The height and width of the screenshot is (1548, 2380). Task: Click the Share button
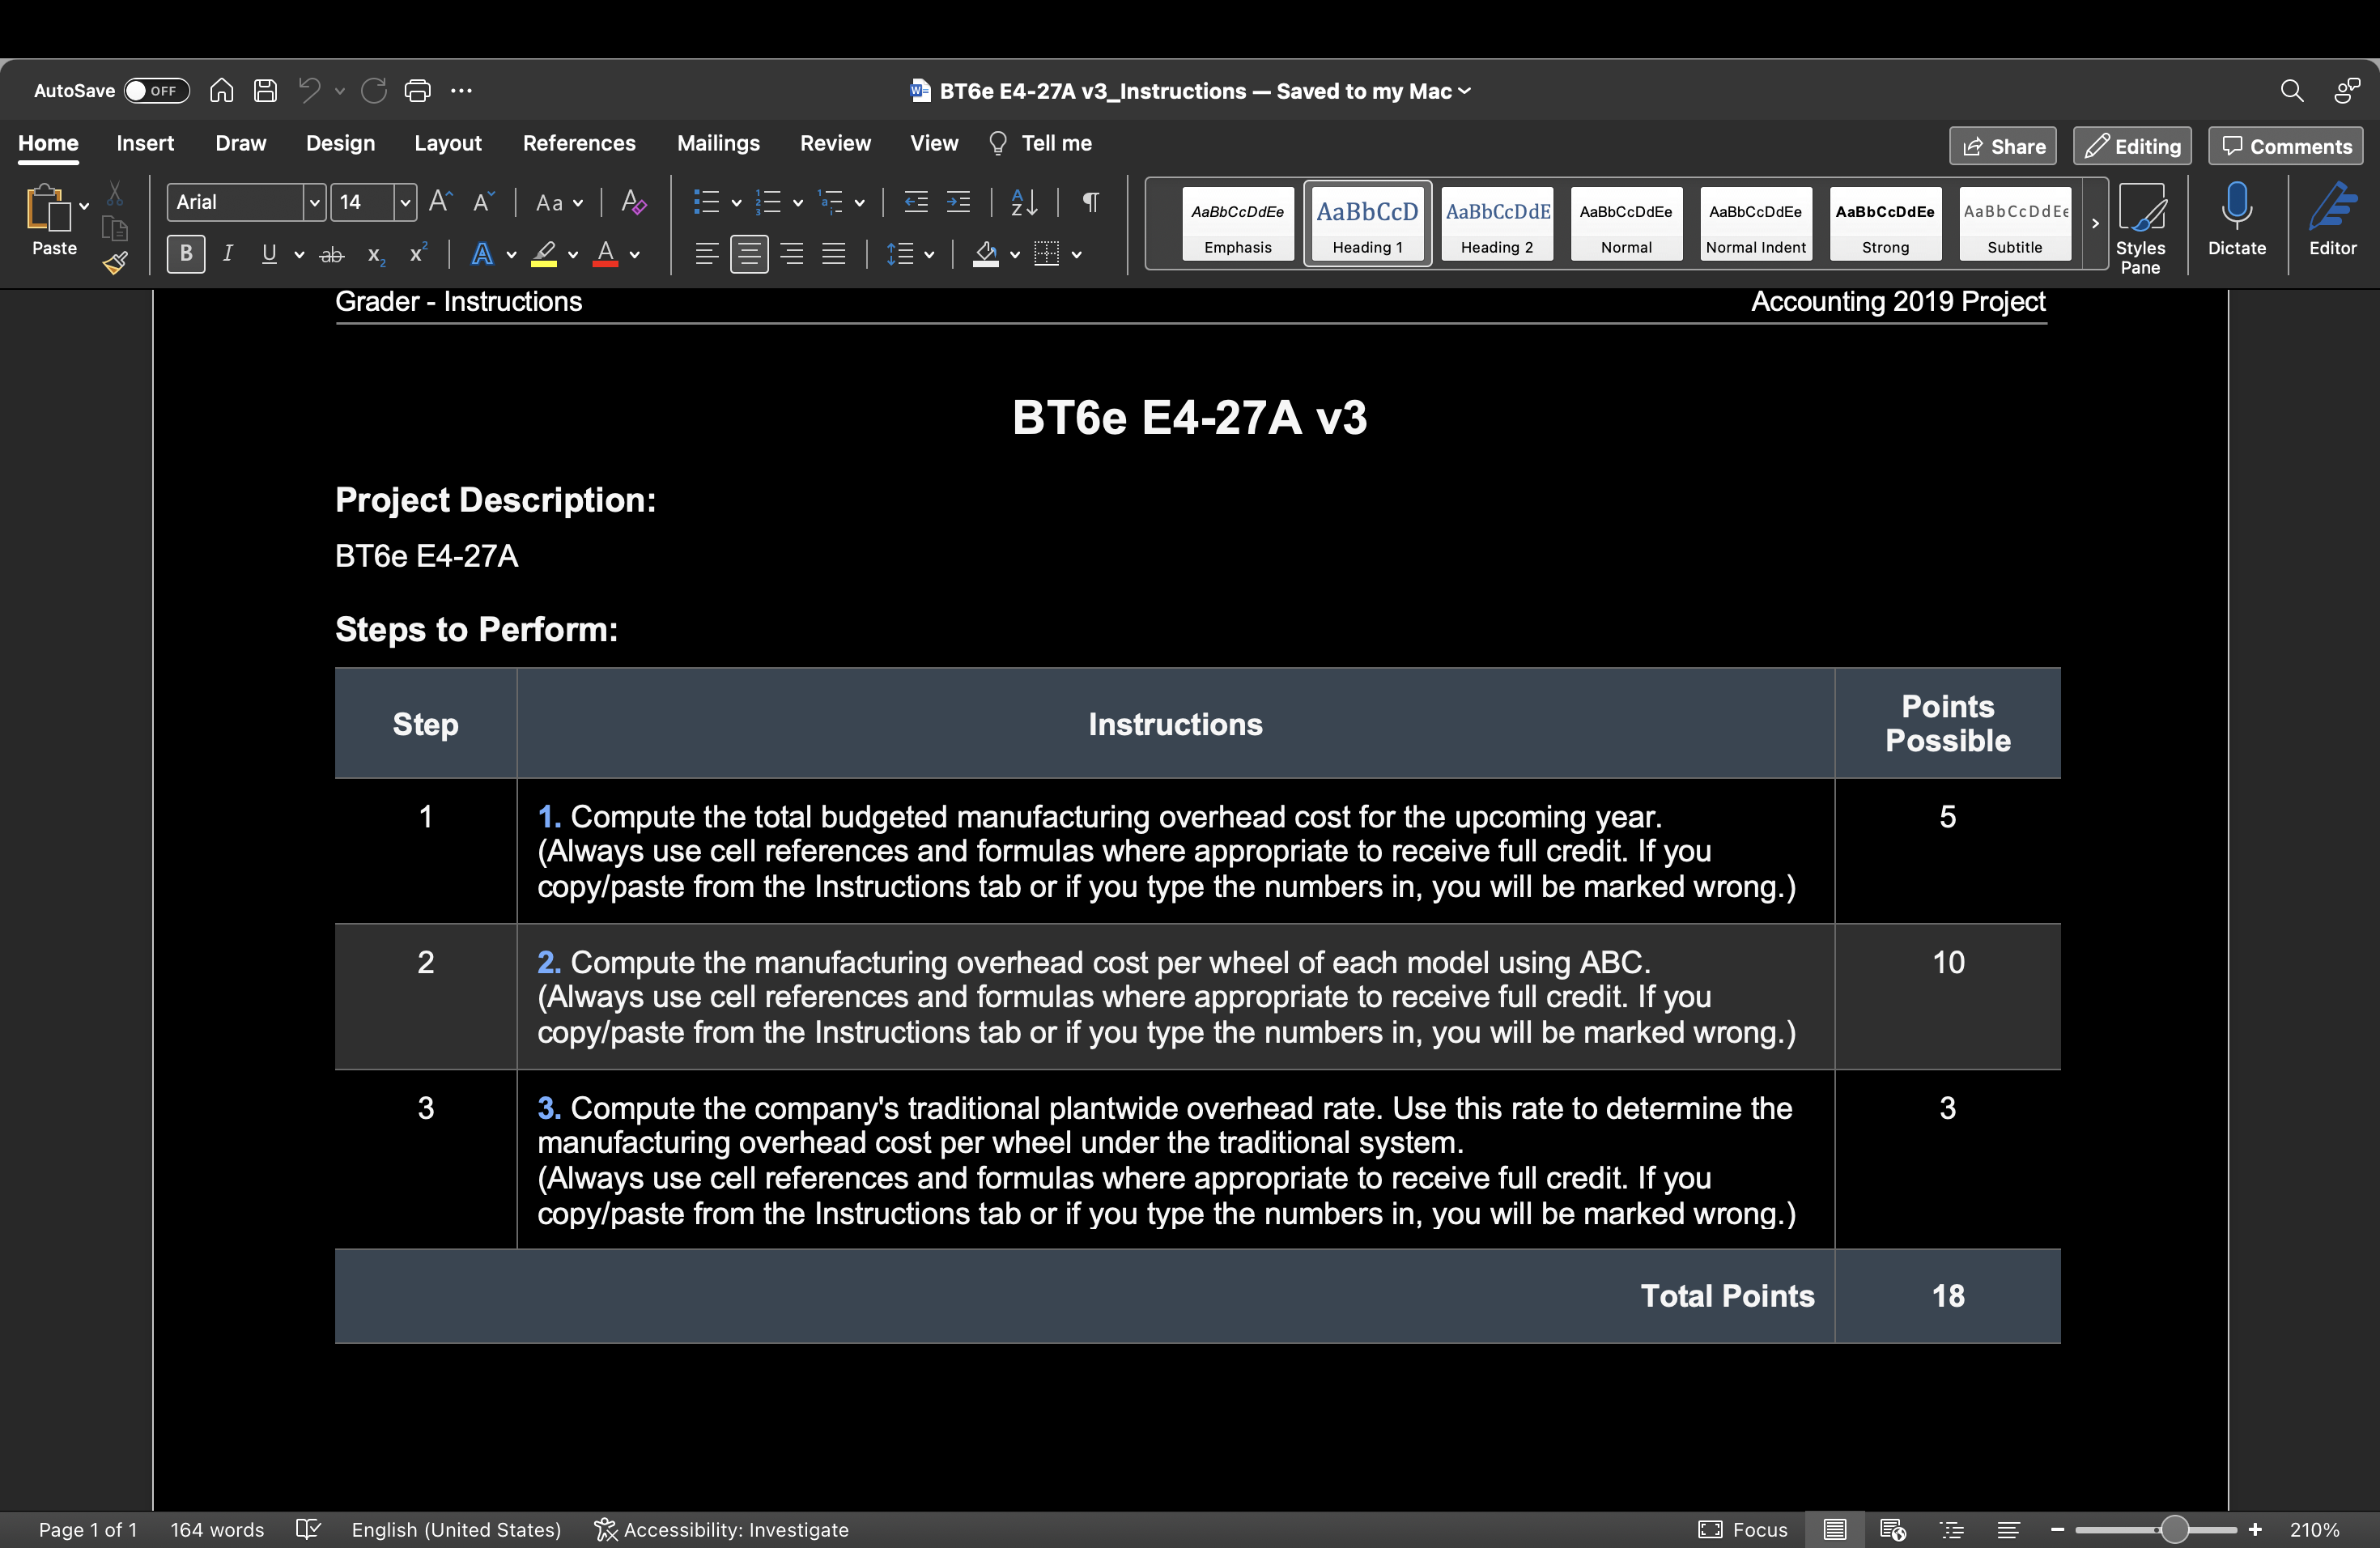[x=2003, y=146]
